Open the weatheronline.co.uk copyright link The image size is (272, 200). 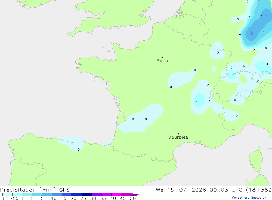point(249,198)
